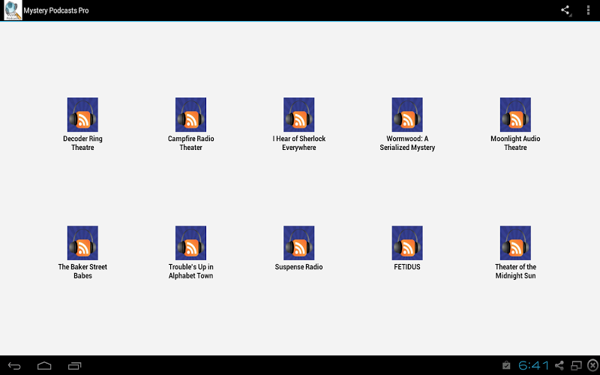Tap the 'The Baker Street Babes' label
The height and width of the screenshot is (375, 600).
(x=82, y=271)
